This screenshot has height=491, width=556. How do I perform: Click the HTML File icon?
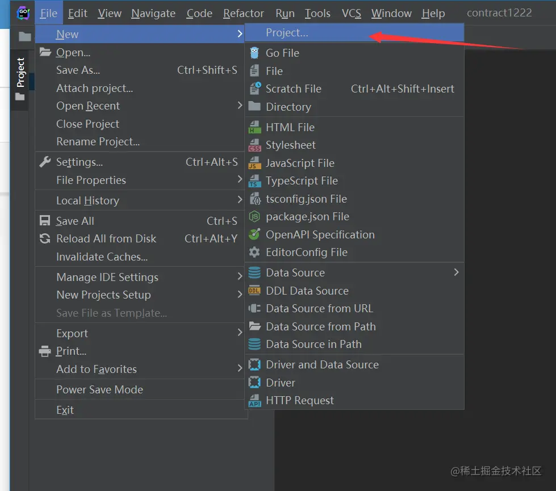pyautogui.click(x=254, y=127)
